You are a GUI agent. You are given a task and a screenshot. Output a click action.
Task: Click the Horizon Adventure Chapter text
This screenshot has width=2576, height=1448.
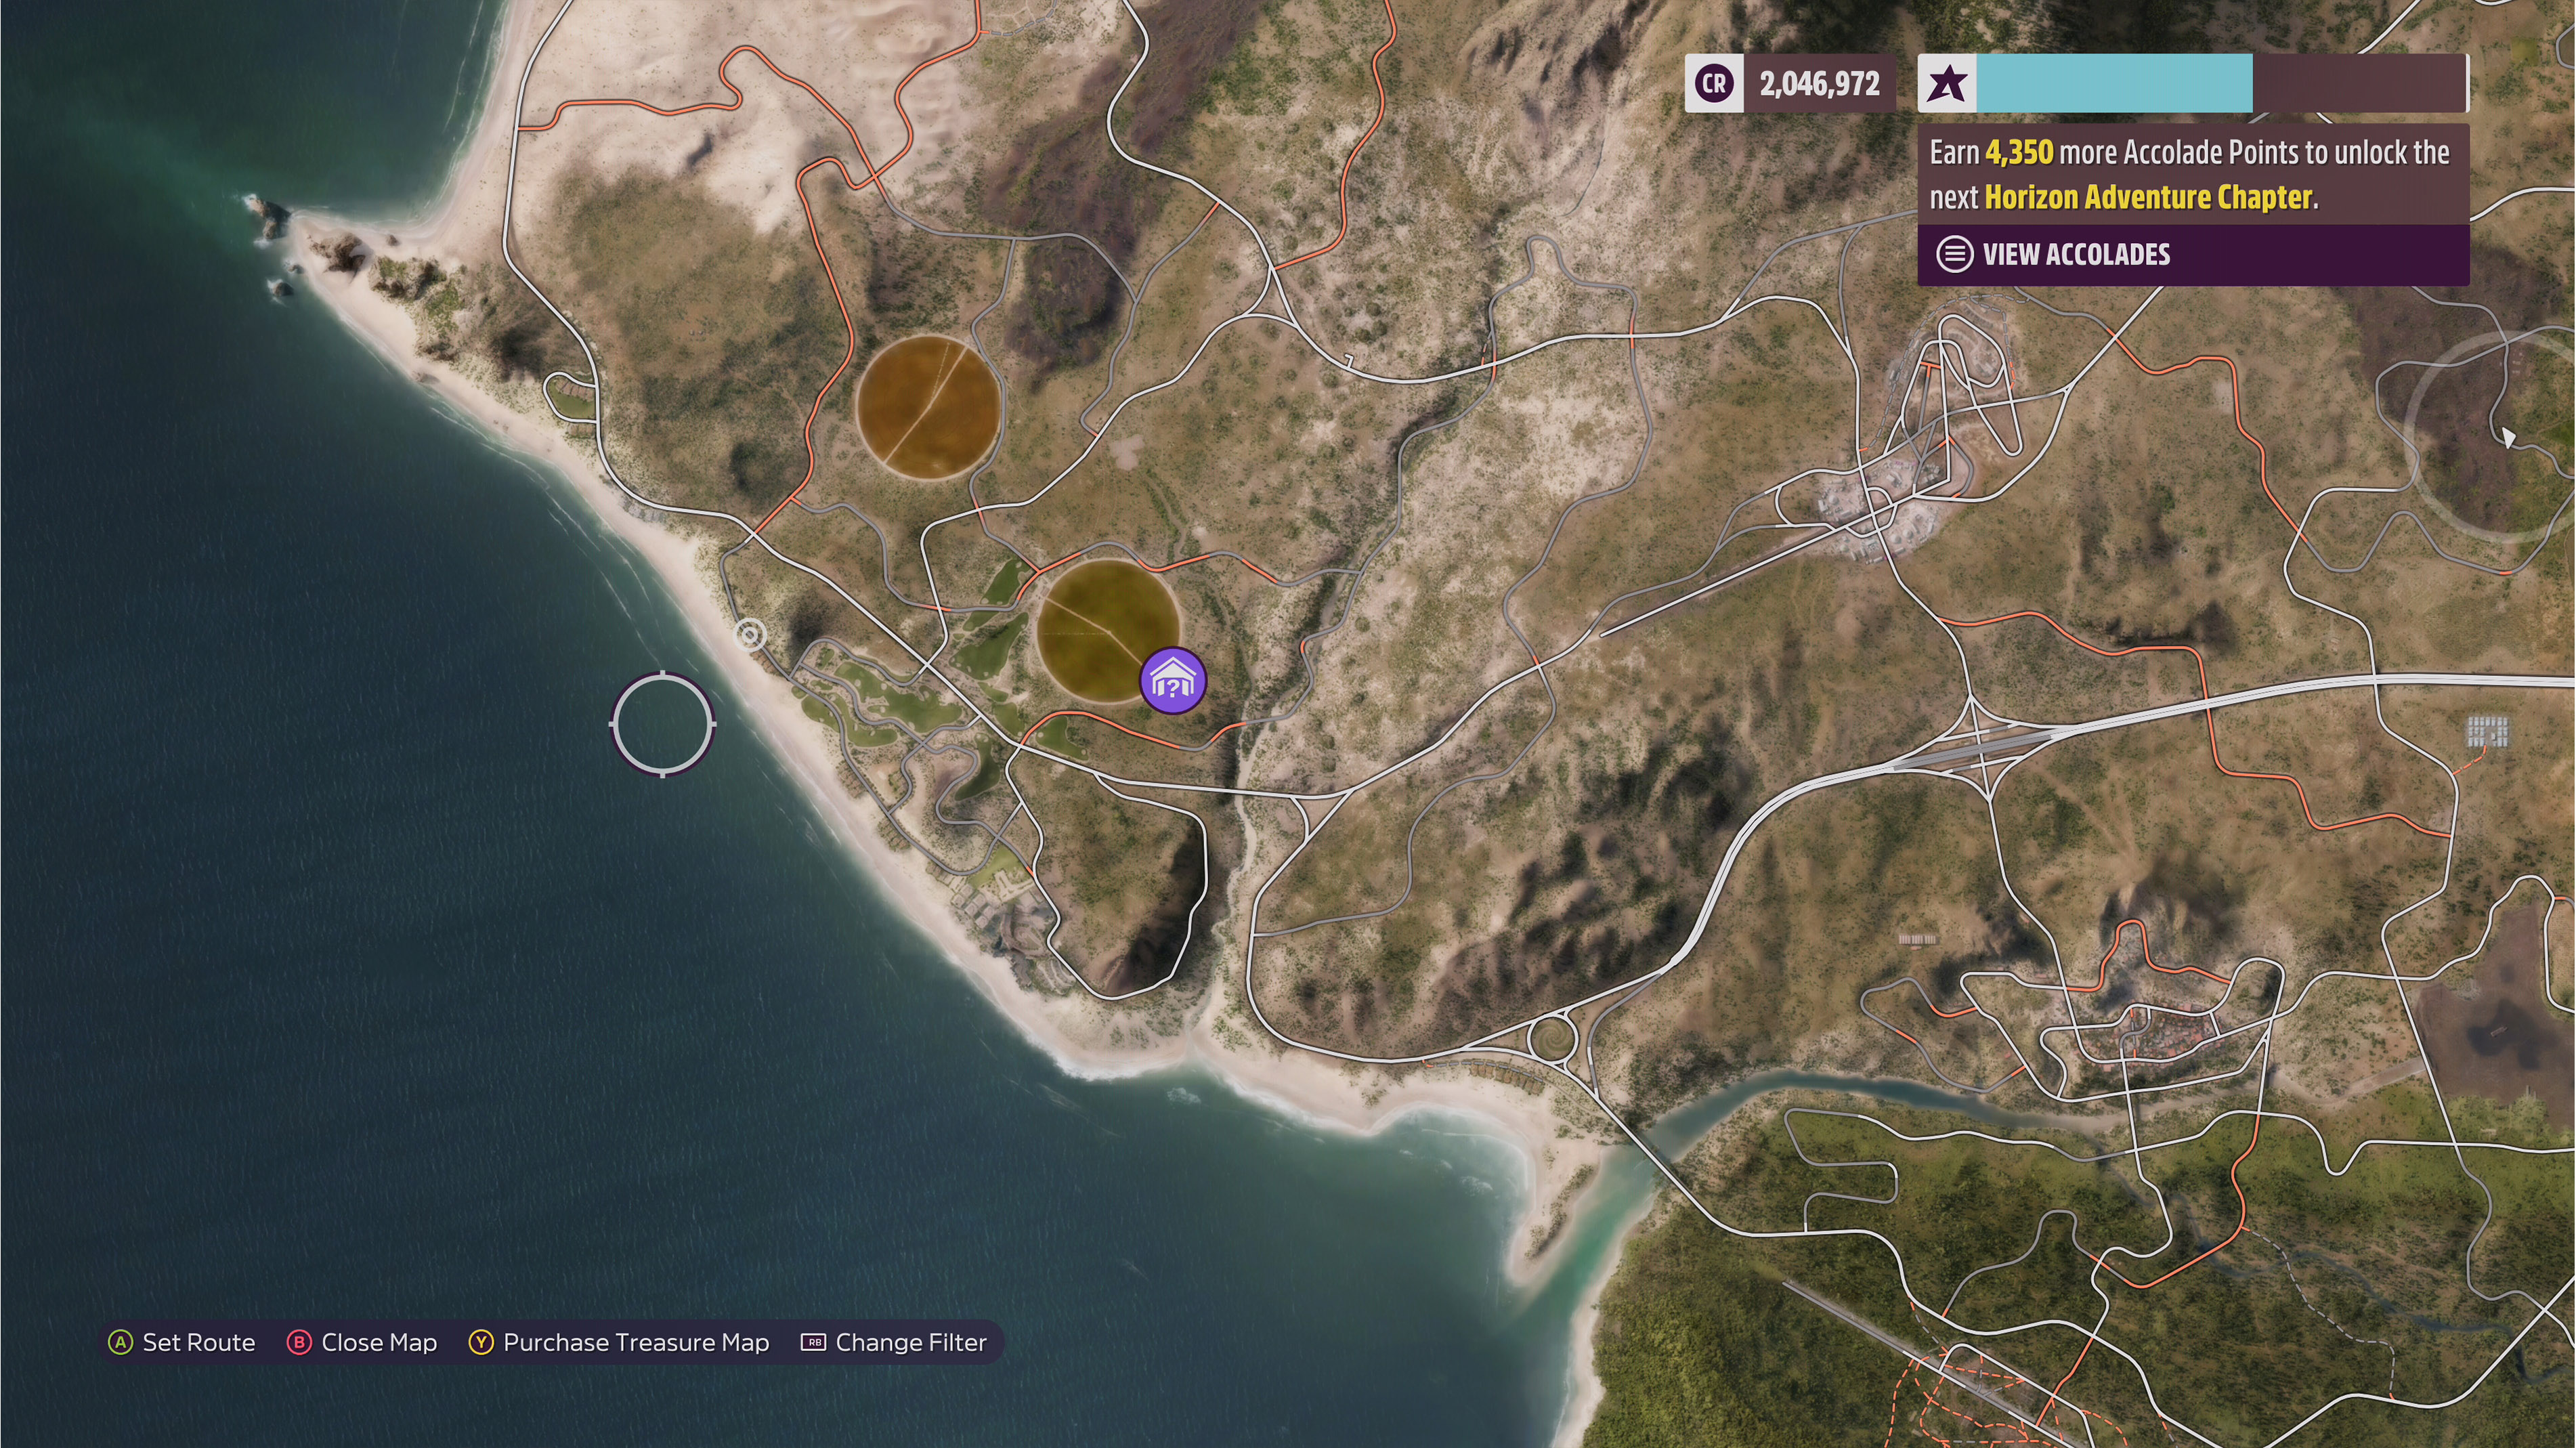click(x=2148, y=197)
